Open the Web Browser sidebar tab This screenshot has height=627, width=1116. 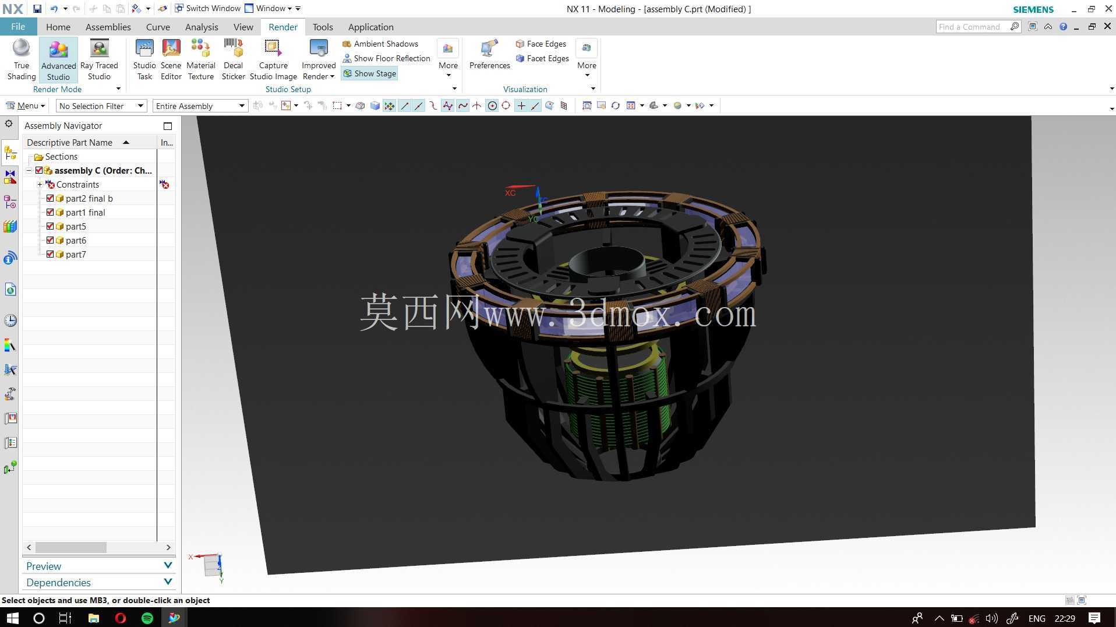(10, 290)
